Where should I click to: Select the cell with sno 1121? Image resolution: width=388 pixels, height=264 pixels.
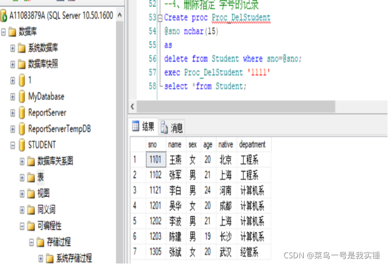[x=156, y=190]
